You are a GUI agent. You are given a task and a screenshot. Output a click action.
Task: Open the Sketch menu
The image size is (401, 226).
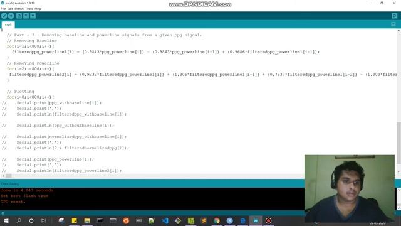coord(19,9)
